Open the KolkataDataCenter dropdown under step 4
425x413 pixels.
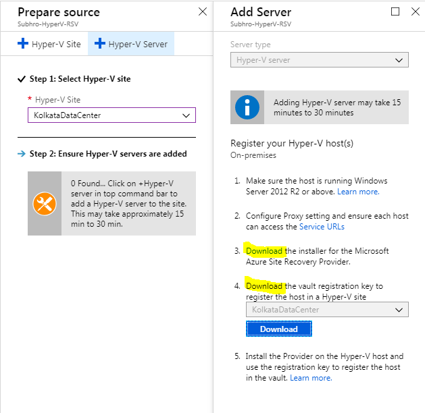pos(327,310)
